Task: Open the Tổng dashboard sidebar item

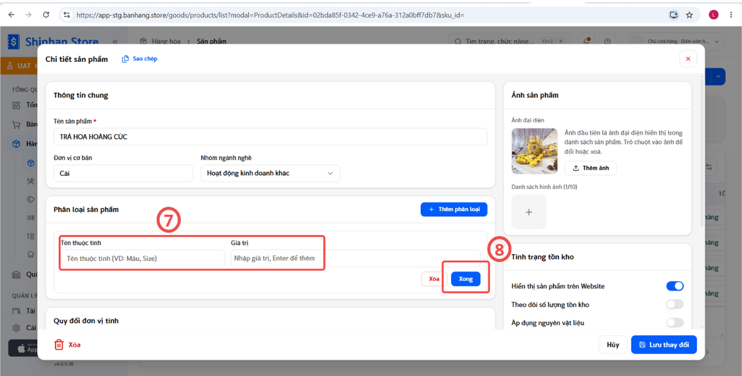Action: pos(24,105)
